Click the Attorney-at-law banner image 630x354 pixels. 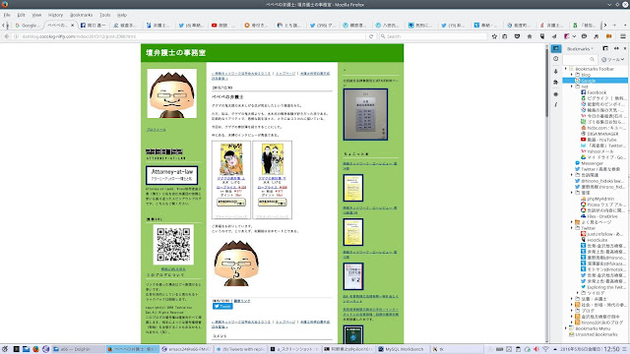click(x=171, y=175)
